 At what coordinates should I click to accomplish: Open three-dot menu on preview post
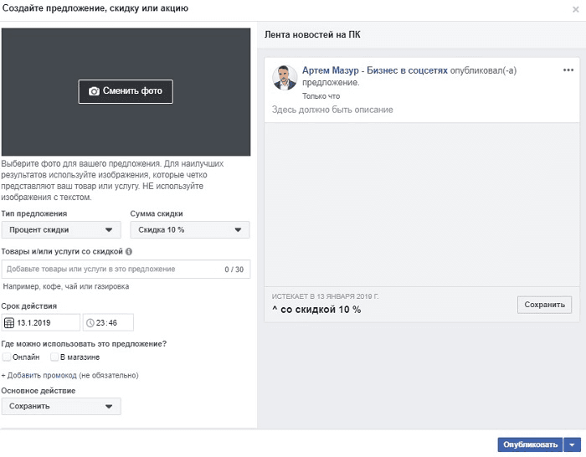(568, 70)
